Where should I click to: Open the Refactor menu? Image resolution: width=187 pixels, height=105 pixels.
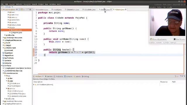tap(19, 4)
